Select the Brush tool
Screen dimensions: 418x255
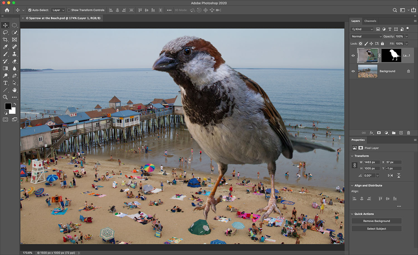[x=5, y=54]
